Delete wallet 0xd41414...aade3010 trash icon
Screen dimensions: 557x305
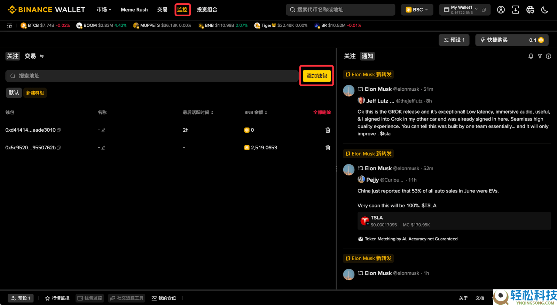point(328,130)
